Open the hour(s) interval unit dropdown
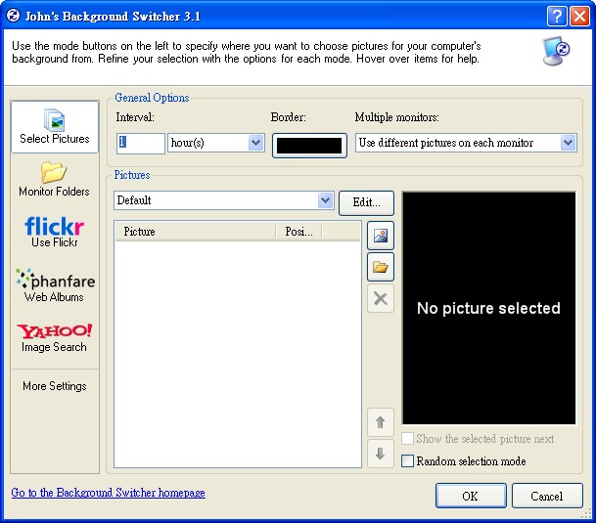The image size is (596, 523). click(216, 143)
